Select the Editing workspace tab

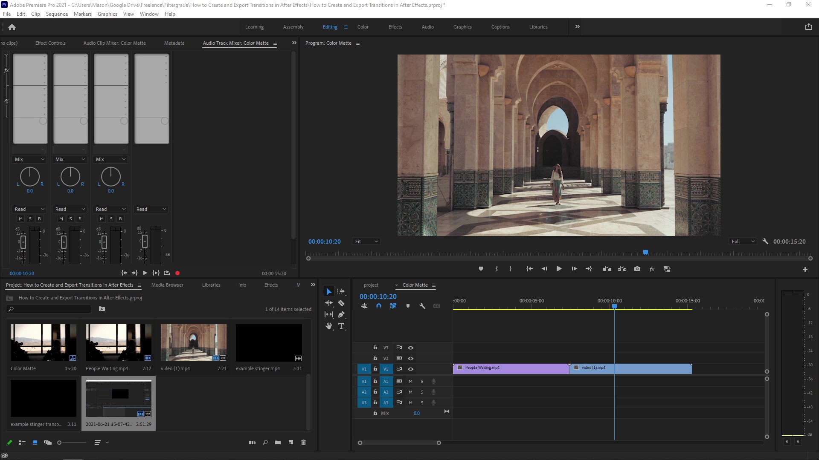[330, 26]
